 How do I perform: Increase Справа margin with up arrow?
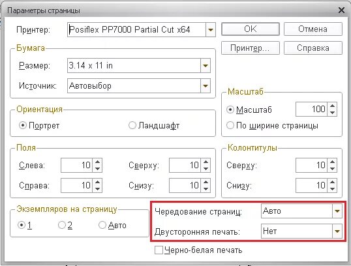pyautogui.click(x=97, y=182)
